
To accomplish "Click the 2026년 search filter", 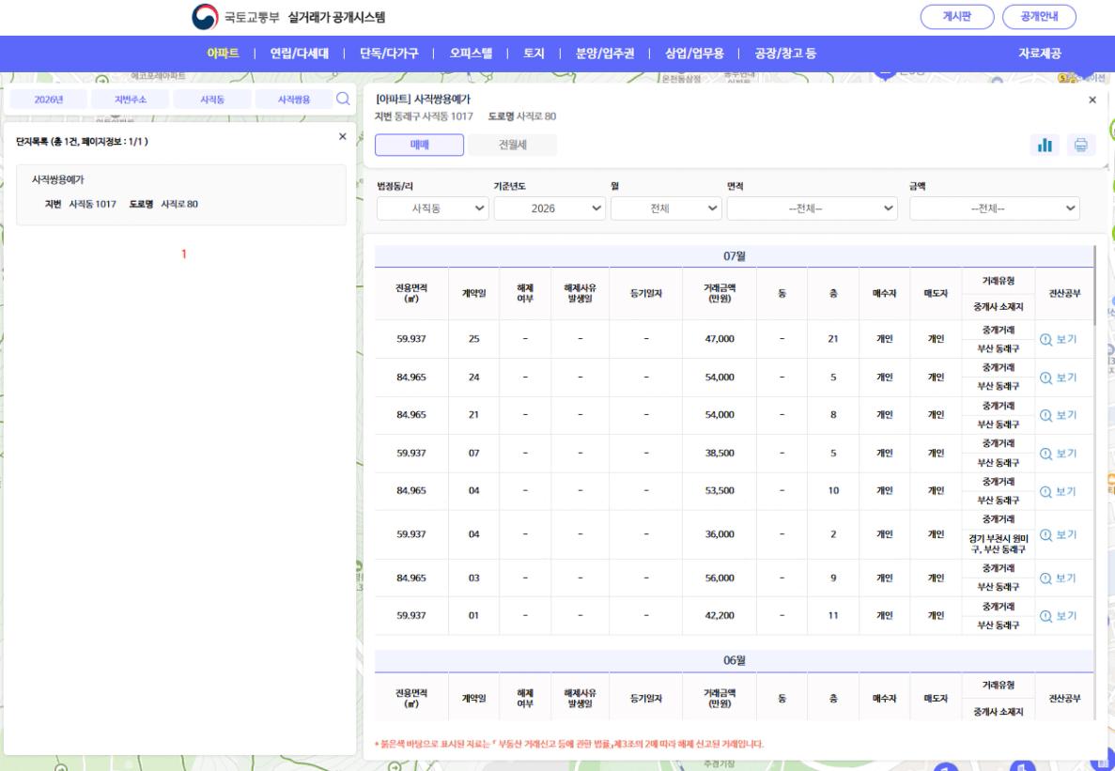I will [48, 100].
